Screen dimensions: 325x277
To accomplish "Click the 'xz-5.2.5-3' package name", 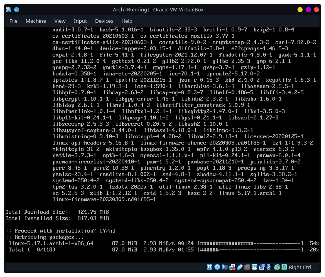I will pyautogui.click(x=68, y=193).
